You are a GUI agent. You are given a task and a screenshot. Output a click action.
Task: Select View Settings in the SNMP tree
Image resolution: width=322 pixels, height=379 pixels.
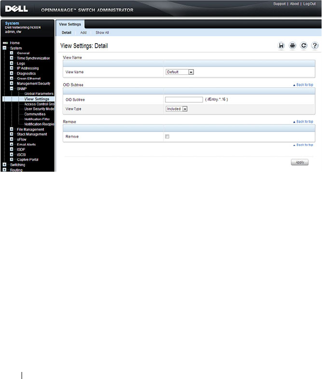point(37,99)
